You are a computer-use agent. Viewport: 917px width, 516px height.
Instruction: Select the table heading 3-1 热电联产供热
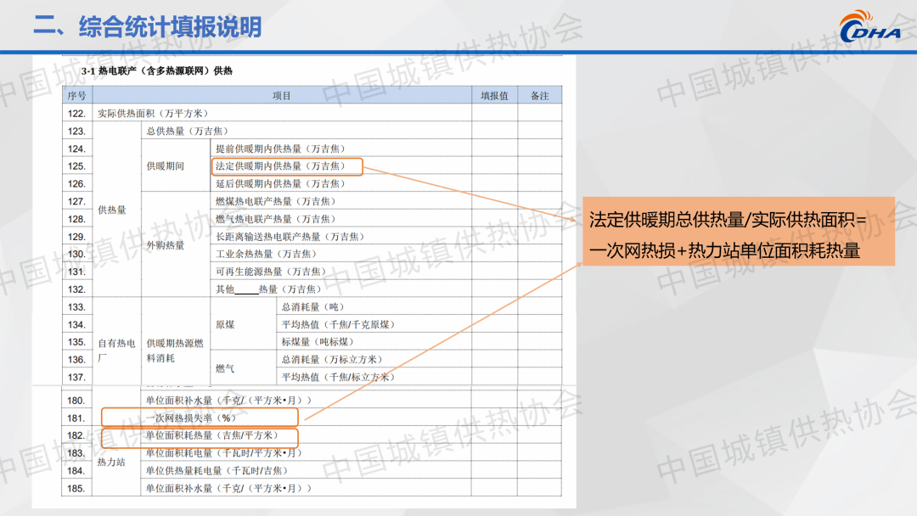156,70
